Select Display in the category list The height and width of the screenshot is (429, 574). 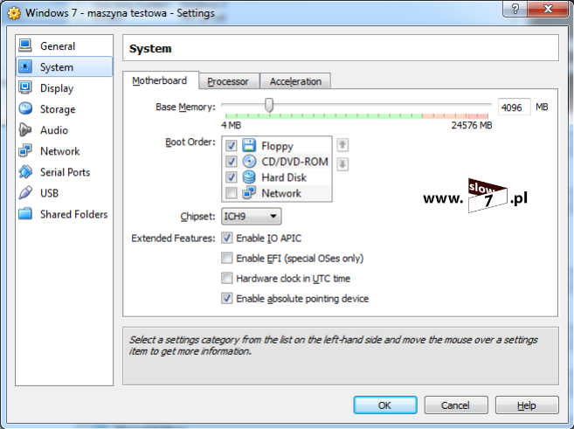pos(64,88)
